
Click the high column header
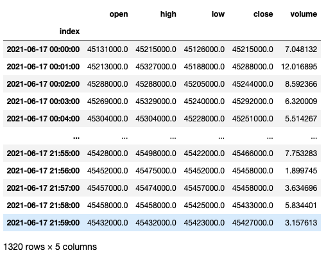pos(168,14)
